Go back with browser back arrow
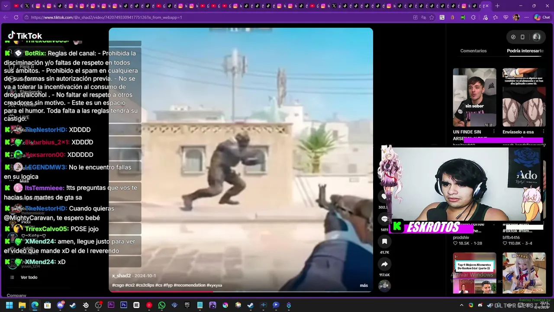The image size is (554, 312). [6, 17]
